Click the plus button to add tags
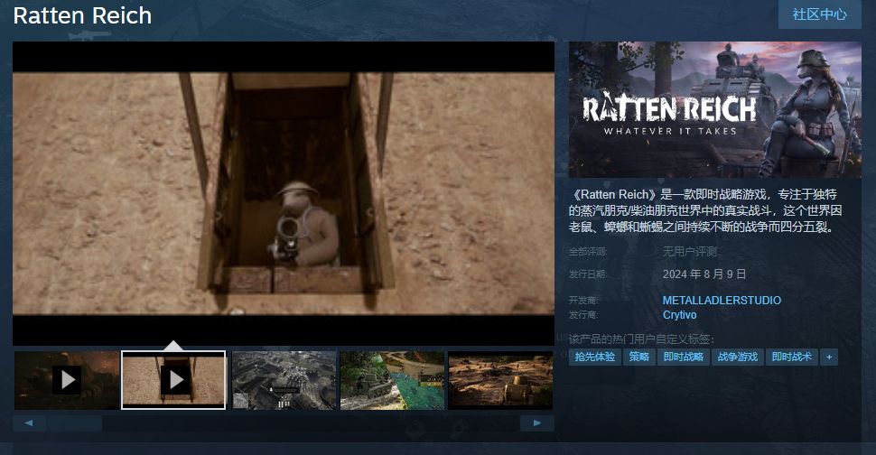 coord(829,357)
